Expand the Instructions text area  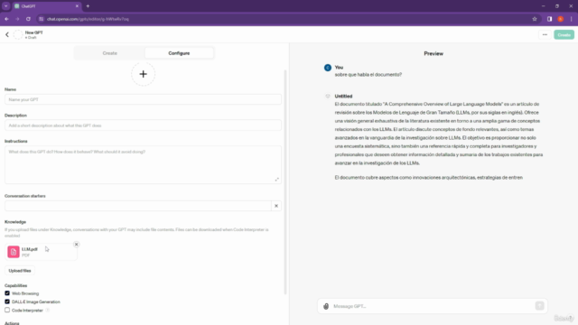coord(277,180)
